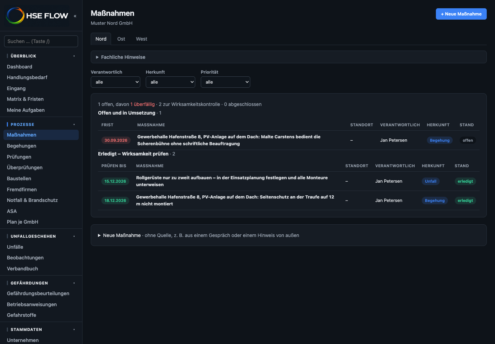Open the Baustellen page

point(41,179)
